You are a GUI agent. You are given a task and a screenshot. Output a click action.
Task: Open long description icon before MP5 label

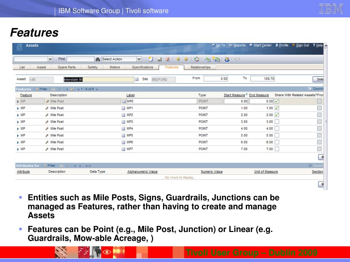123,135
